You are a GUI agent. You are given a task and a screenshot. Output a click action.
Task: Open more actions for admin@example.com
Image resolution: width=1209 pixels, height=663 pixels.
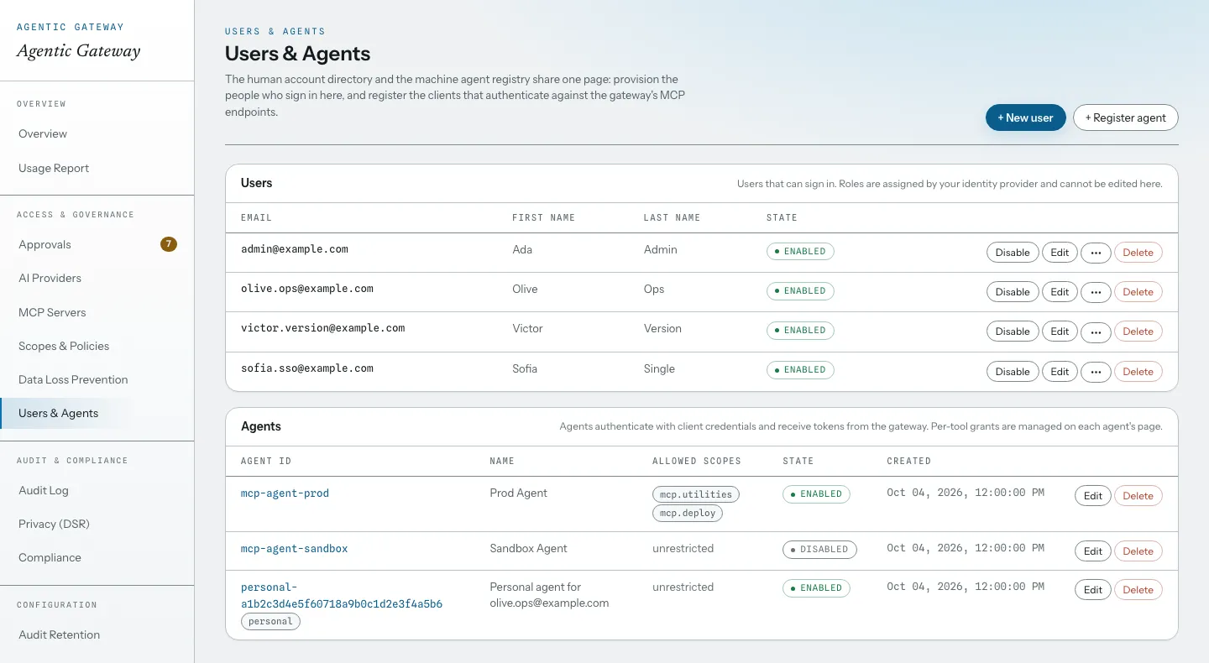pos(1096,253)
